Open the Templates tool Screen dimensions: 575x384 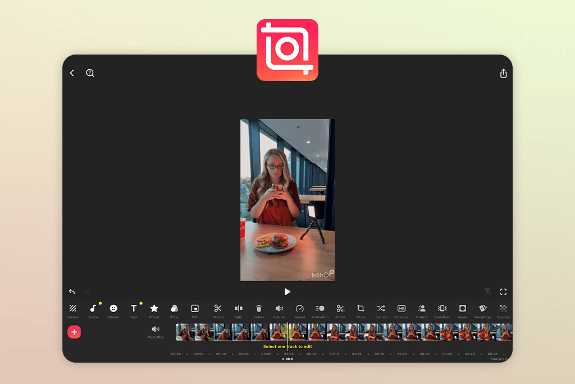coord(483,311)
